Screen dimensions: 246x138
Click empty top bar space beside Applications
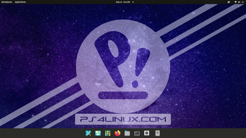click(71, 2)
